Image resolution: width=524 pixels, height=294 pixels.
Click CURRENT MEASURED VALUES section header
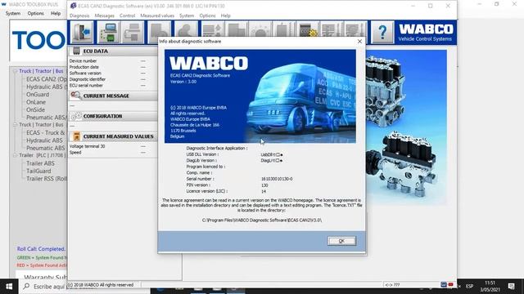tap(113, 136)
